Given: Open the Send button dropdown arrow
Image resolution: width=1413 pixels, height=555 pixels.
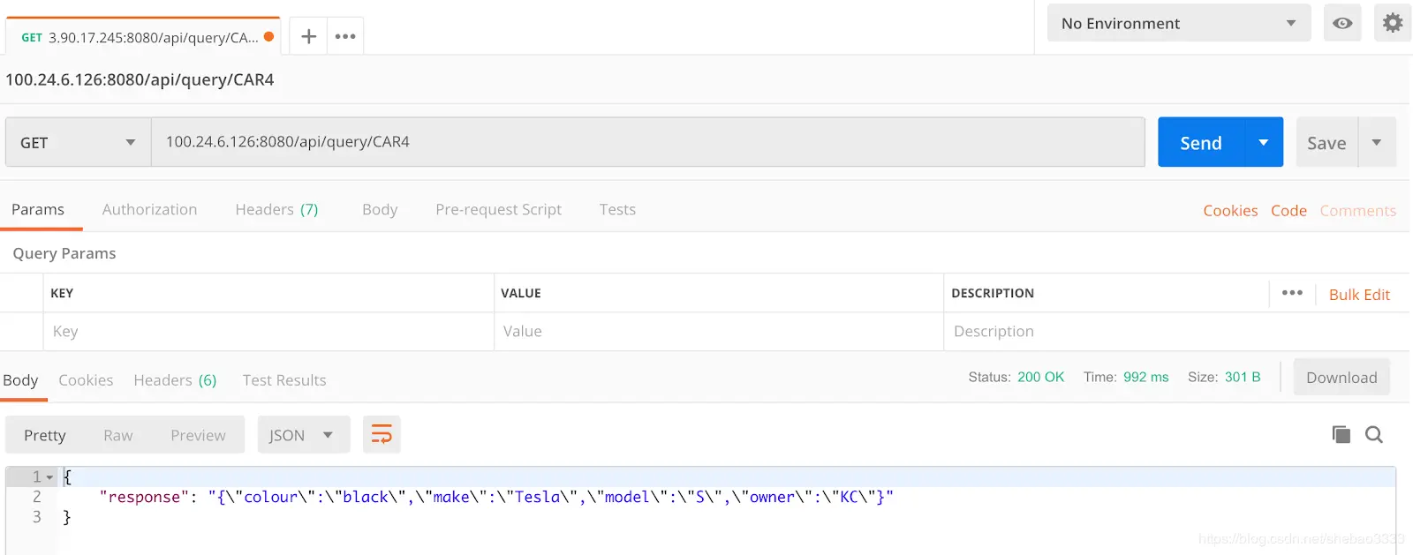Looking at the screenshot, I should 1264,142.
